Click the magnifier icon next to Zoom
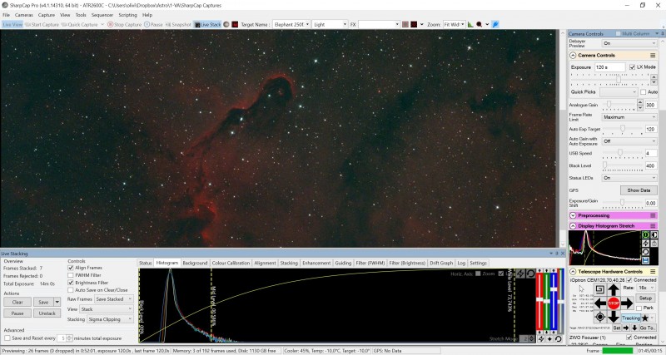 pyautogui.click(x=480, y=25)
